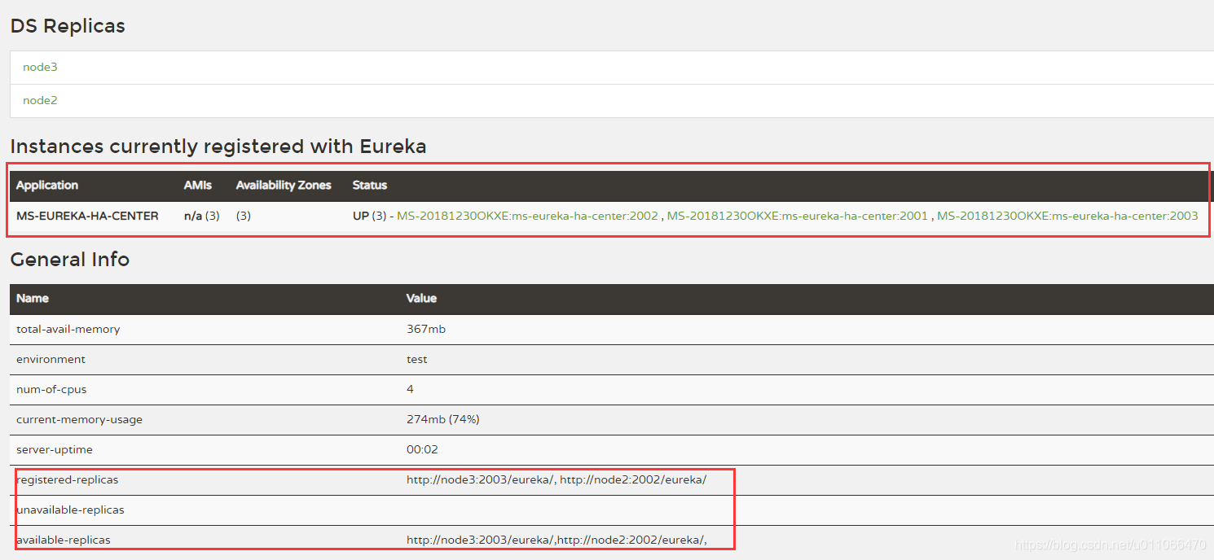Select MS-EUREKA-HA-CENTER application name
Screen dimensions: 1214x560
coord(87,216)
